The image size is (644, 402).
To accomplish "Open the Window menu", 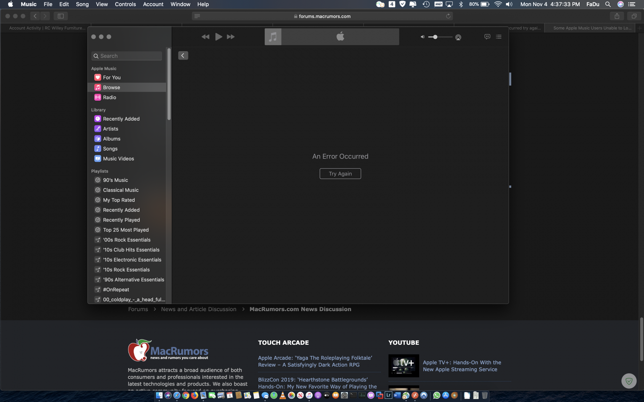I will 180,4.
